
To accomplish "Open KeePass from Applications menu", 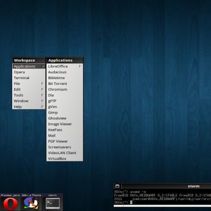I will (x=65, y=130).
